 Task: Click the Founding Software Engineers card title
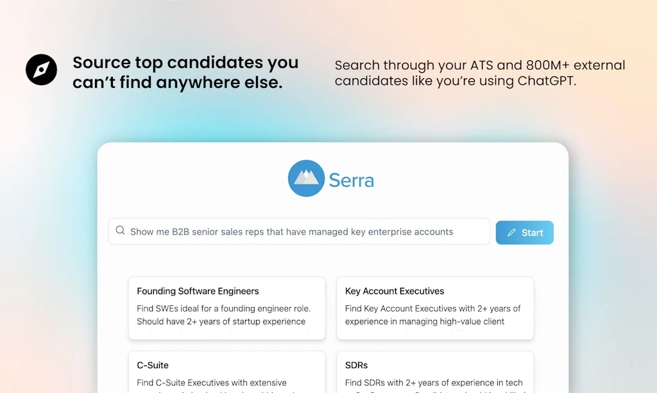point(198,291)
